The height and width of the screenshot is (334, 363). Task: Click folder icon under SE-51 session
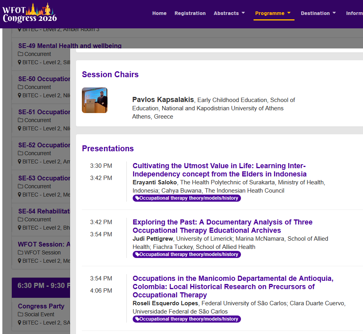coord(20,120)
